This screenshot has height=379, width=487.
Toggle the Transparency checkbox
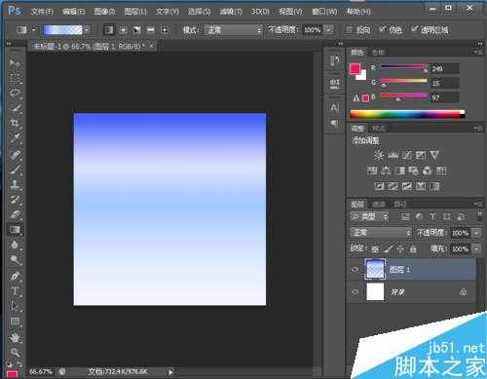[x=414, y=29]
